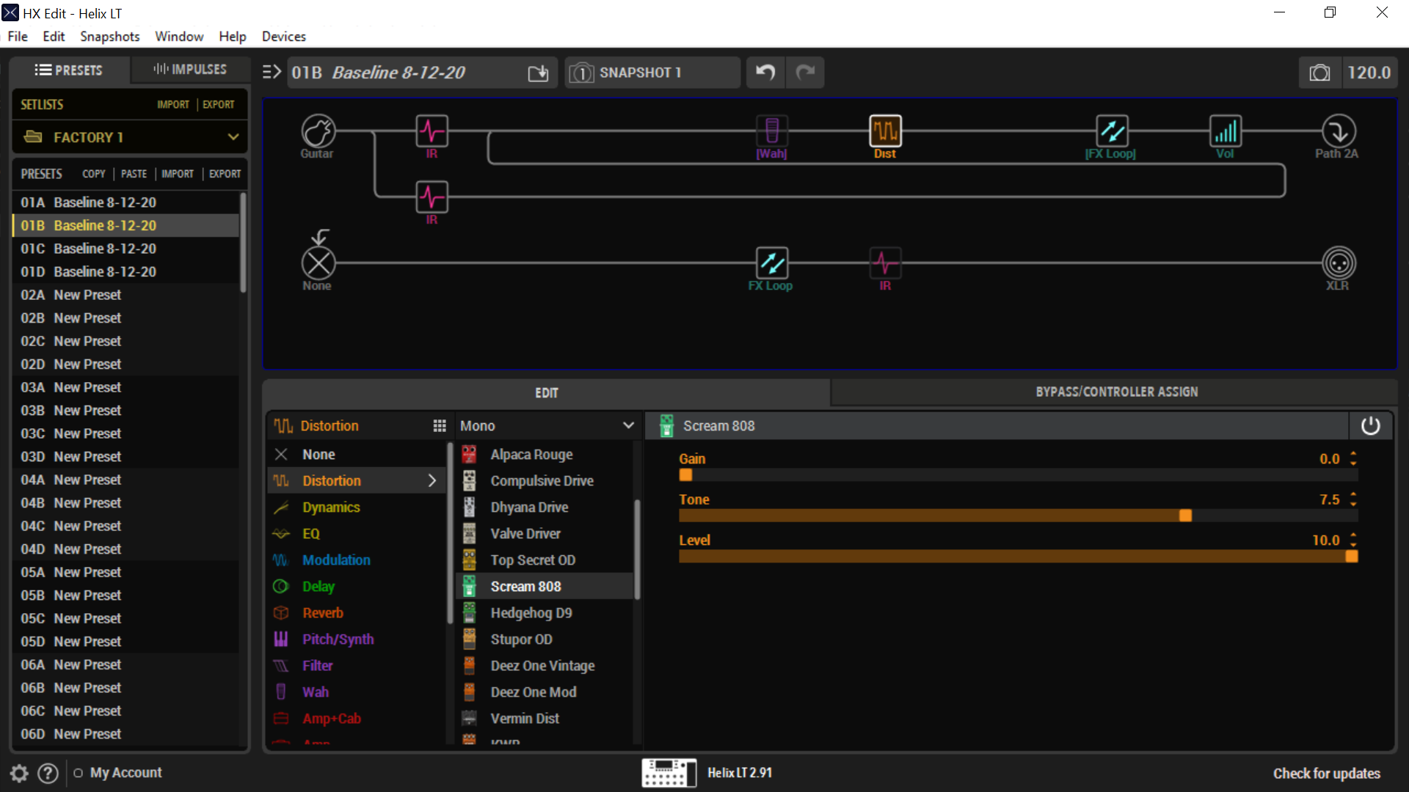
Task: Select the IR block on Path 2
Action: (885, 263)
